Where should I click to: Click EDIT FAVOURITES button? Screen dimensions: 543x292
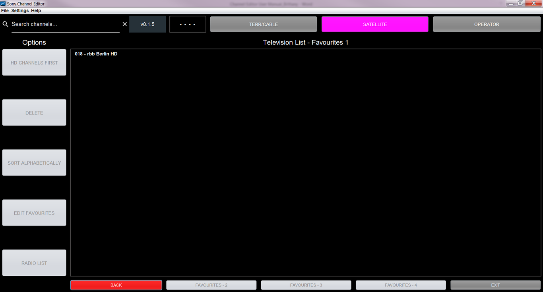(x=34, y=213)
